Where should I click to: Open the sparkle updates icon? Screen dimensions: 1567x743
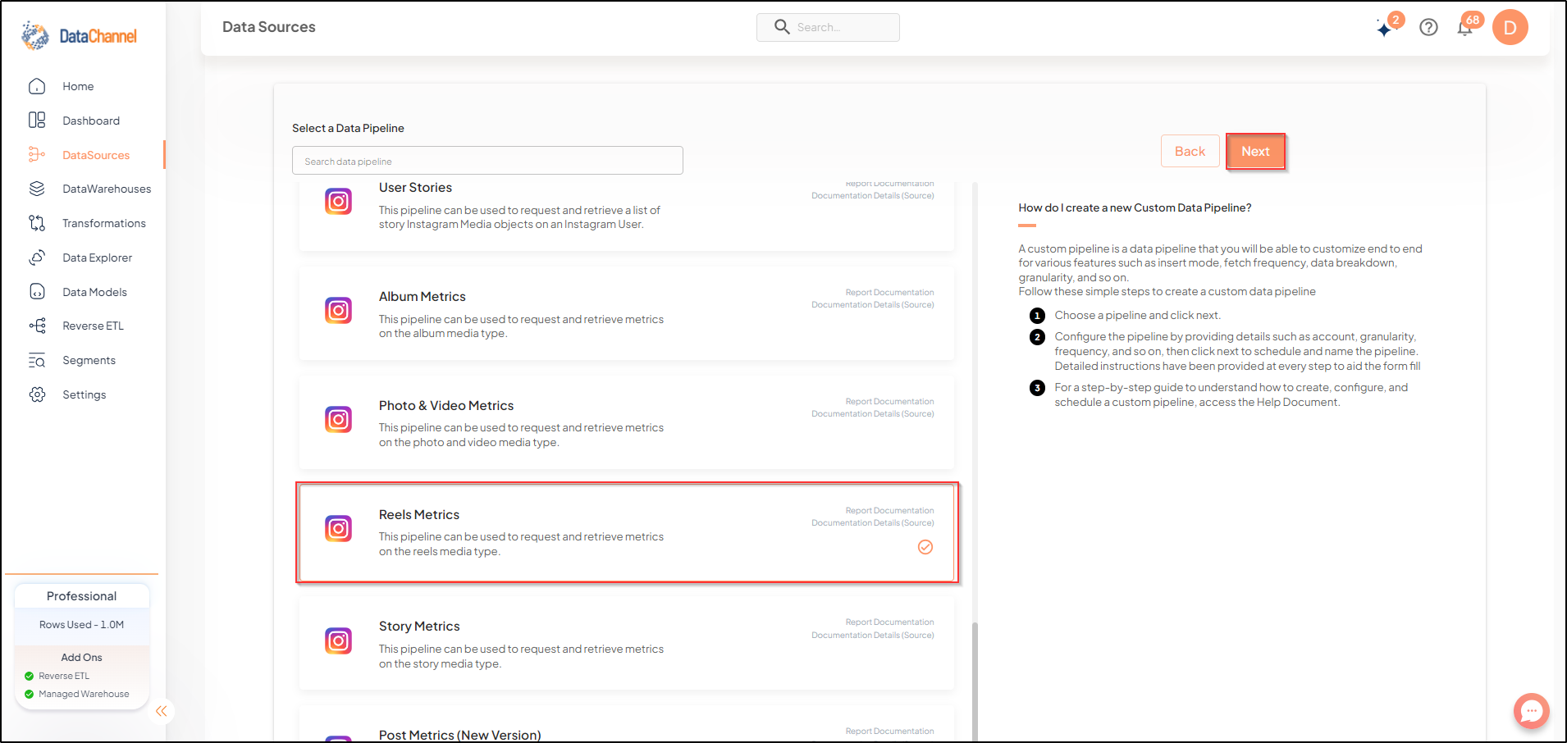(1385, 29)
